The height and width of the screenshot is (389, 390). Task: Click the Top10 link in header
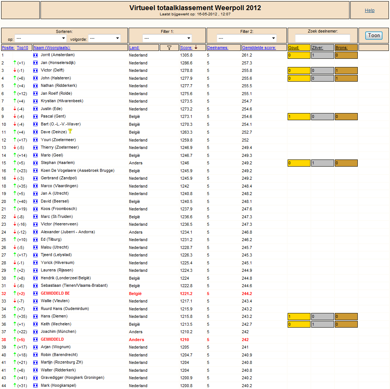tap(22, 48)
